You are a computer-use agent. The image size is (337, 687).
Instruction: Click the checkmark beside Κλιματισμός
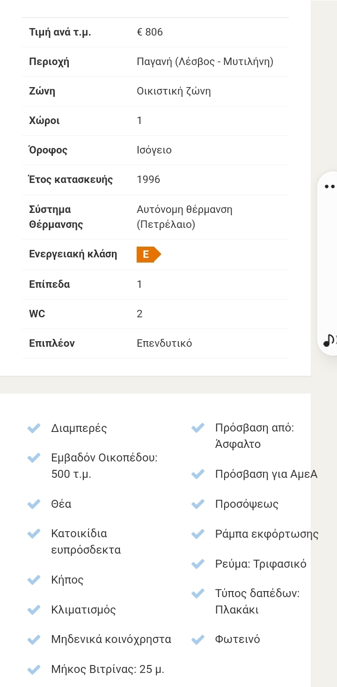point(34,610)
